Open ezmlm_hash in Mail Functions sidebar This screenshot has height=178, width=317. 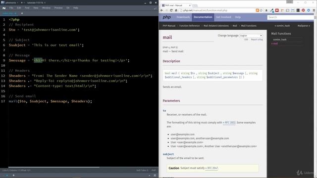coord(280,40)
